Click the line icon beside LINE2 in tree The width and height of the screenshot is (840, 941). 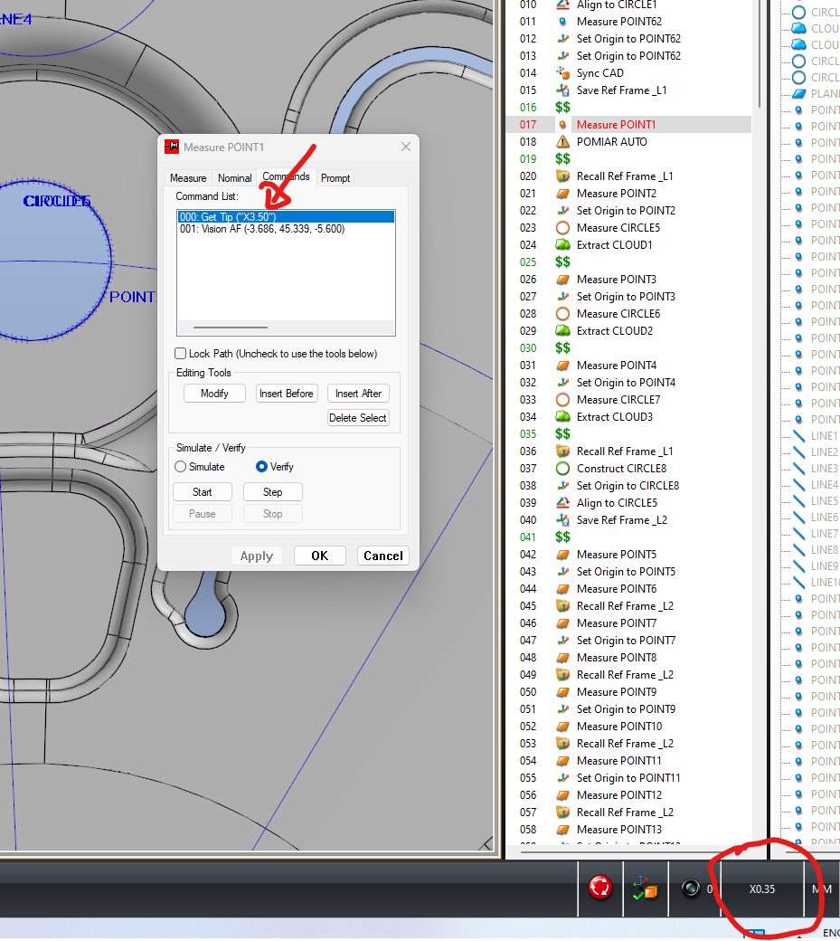798,451
